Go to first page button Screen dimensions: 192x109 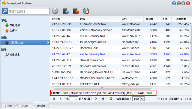(x=54, y=99)
